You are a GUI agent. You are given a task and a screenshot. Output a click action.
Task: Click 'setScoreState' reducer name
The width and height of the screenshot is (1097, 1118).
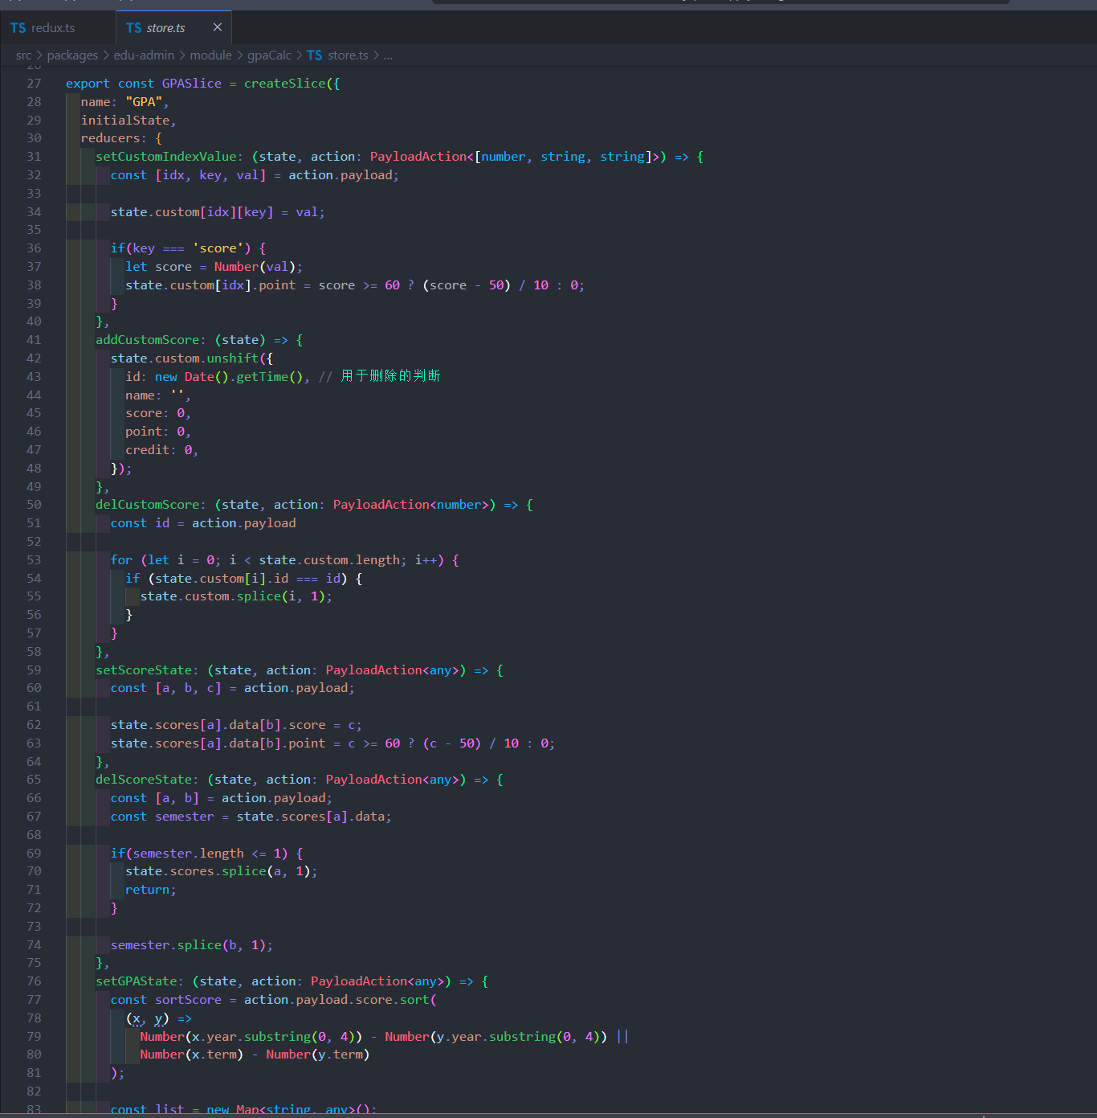coord(144,670)
